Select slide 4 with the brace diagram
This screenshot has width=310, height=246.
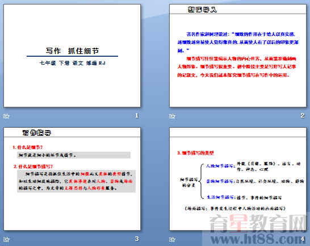[238, 179]
